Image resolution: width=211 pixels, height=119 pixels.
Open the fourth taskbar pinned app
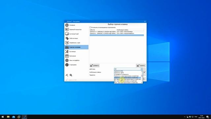point(19,117)
